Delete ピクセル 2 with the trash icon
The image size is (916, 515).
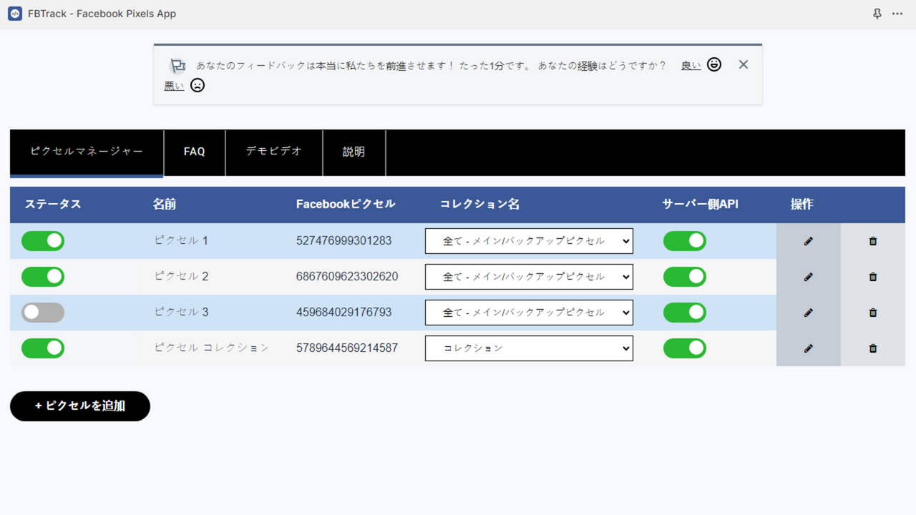point(873,277)
